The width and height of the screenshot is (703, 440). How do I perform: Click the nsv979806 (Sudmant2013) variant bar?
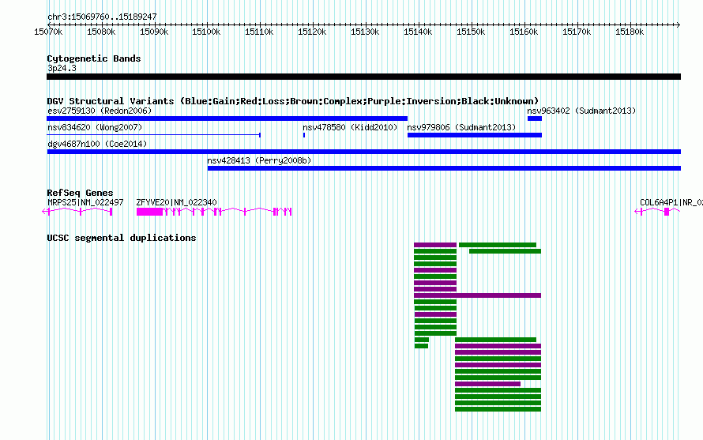(x=475, y=135)
